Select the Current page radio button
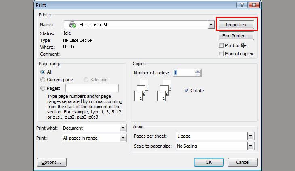Screen dimensions: 295x171 click(43, 80)
